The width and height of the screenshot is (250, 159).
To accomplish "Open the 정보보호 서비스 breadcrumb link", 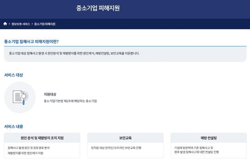I will [x=21, y=24].
